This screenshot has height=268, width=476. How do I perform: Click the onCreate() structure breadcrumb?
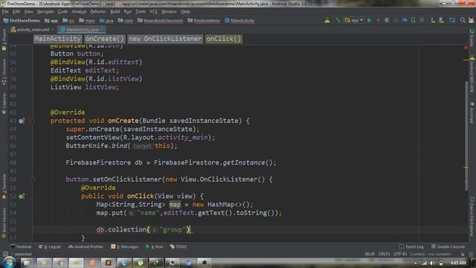(x=105, y=39)
